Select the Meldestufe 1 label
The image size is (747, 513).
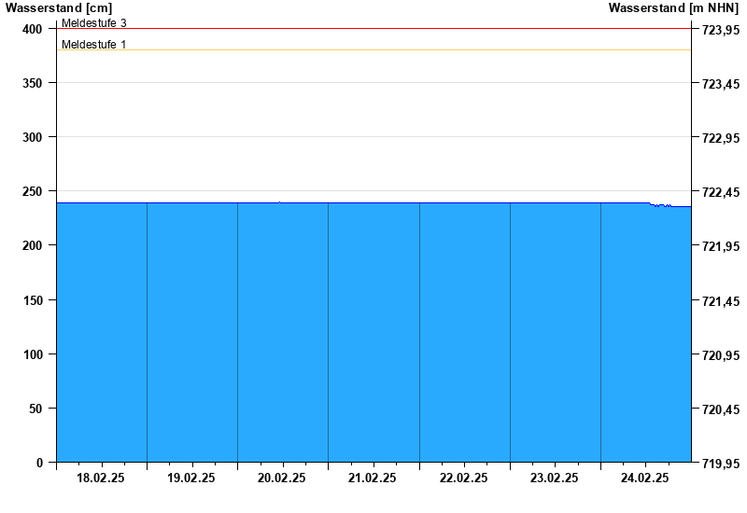pyautogui.click(x=94, y=44)
